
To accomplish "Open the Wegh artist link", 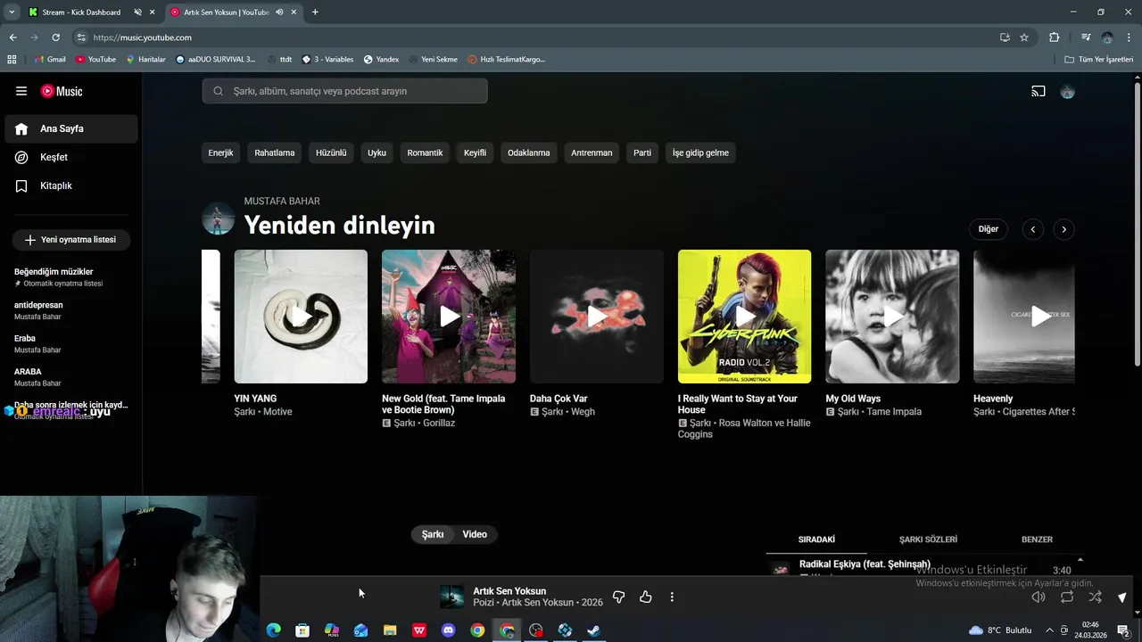I will [583, 412].
